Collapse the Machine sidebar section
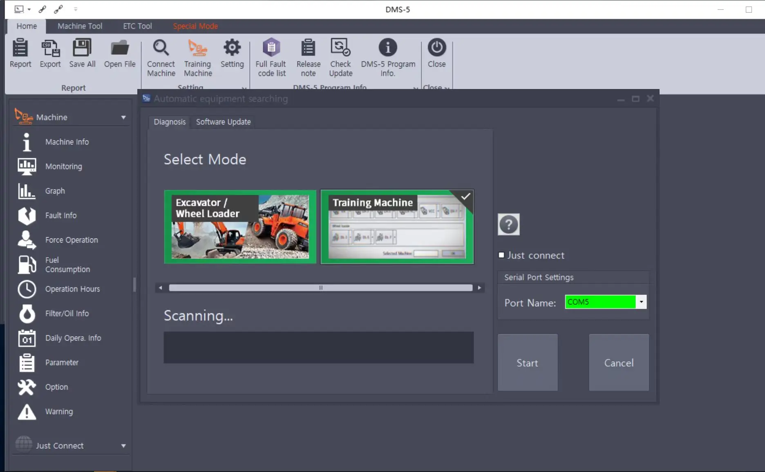This screenshot has width=765, height=472. coord(123,118)
